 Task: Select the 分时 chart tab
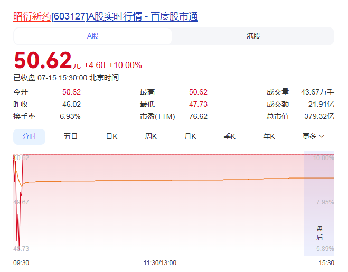pyautogui.click(x=29, y=137)
